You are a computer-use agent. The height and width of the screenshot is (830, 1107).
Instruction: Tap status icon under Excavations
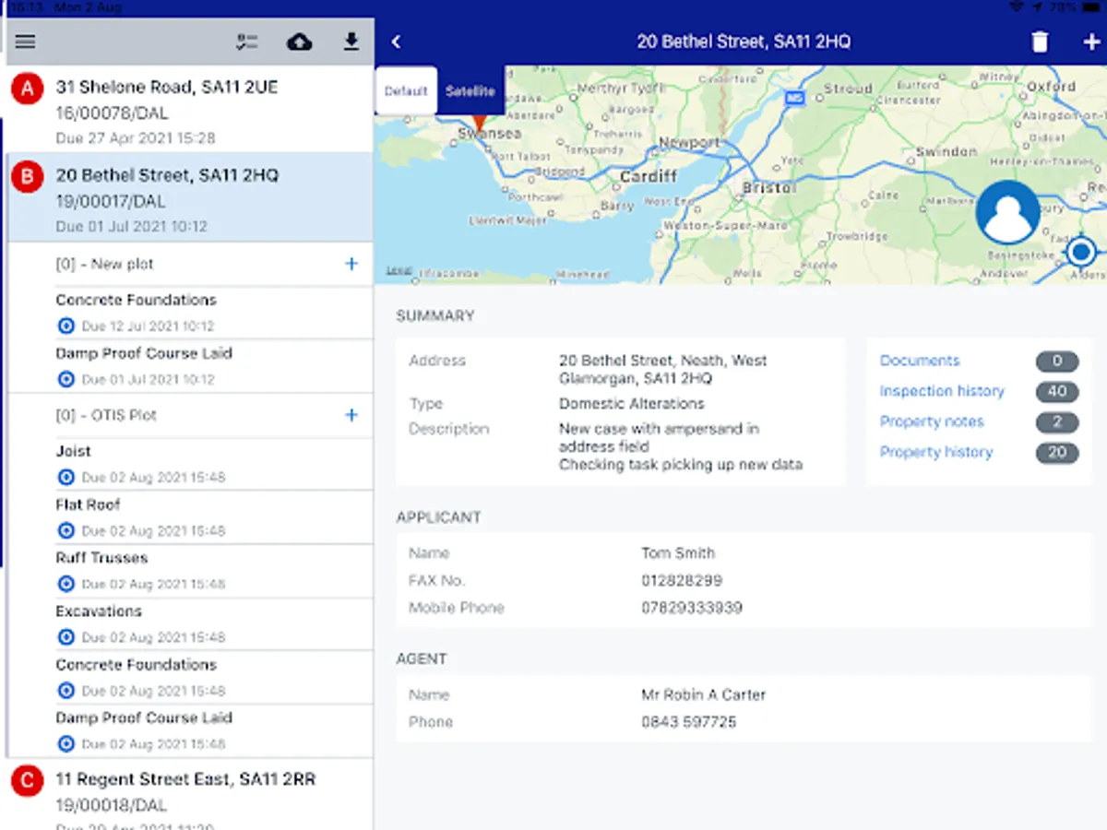65,637
